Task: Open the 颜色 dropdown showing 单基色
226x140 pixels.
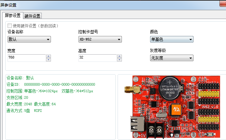Action: [x=171, y=40]
